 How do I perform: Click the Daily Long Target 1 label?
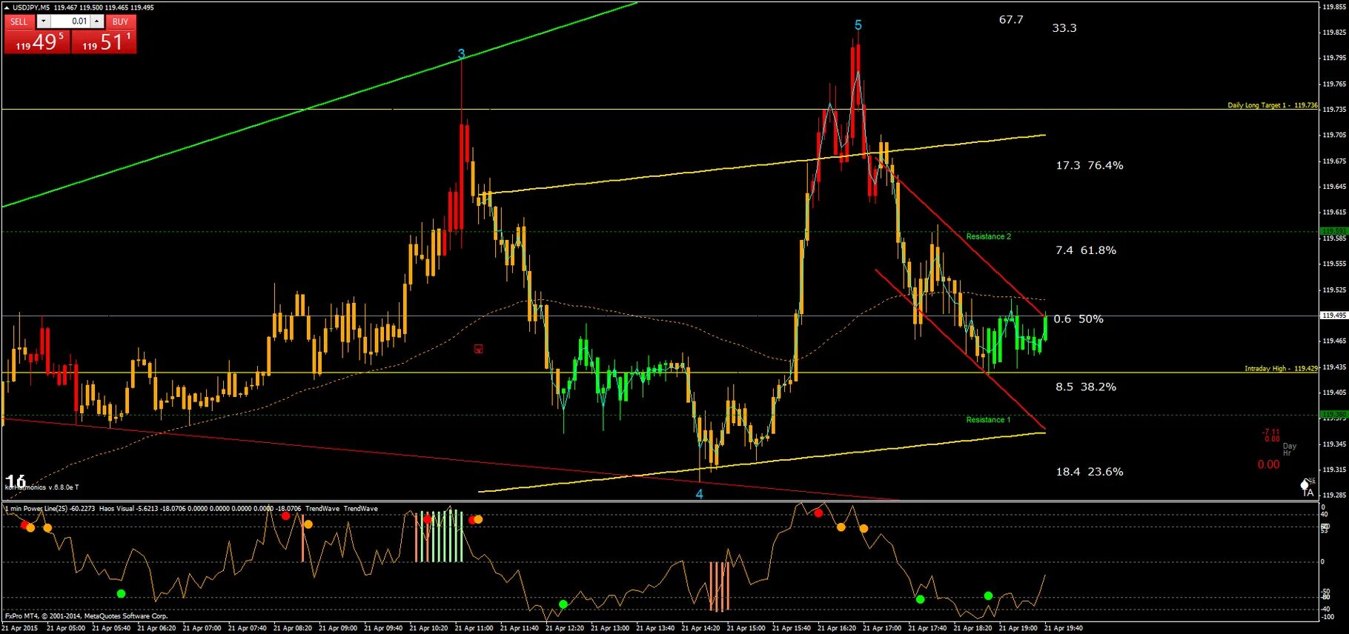[1272, 105]
